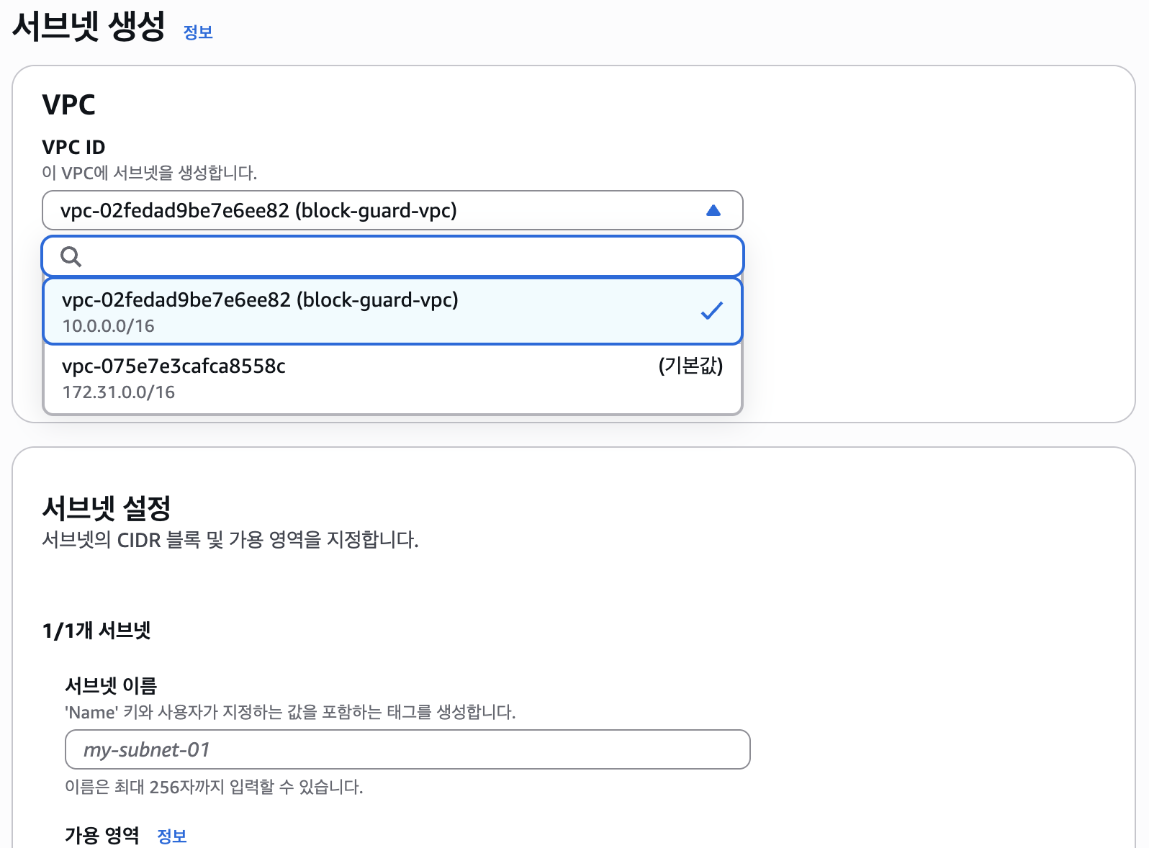Click the 서브넷 이름 field label
The height and width of the screenshot is (848, 1149).
point(111,685)
